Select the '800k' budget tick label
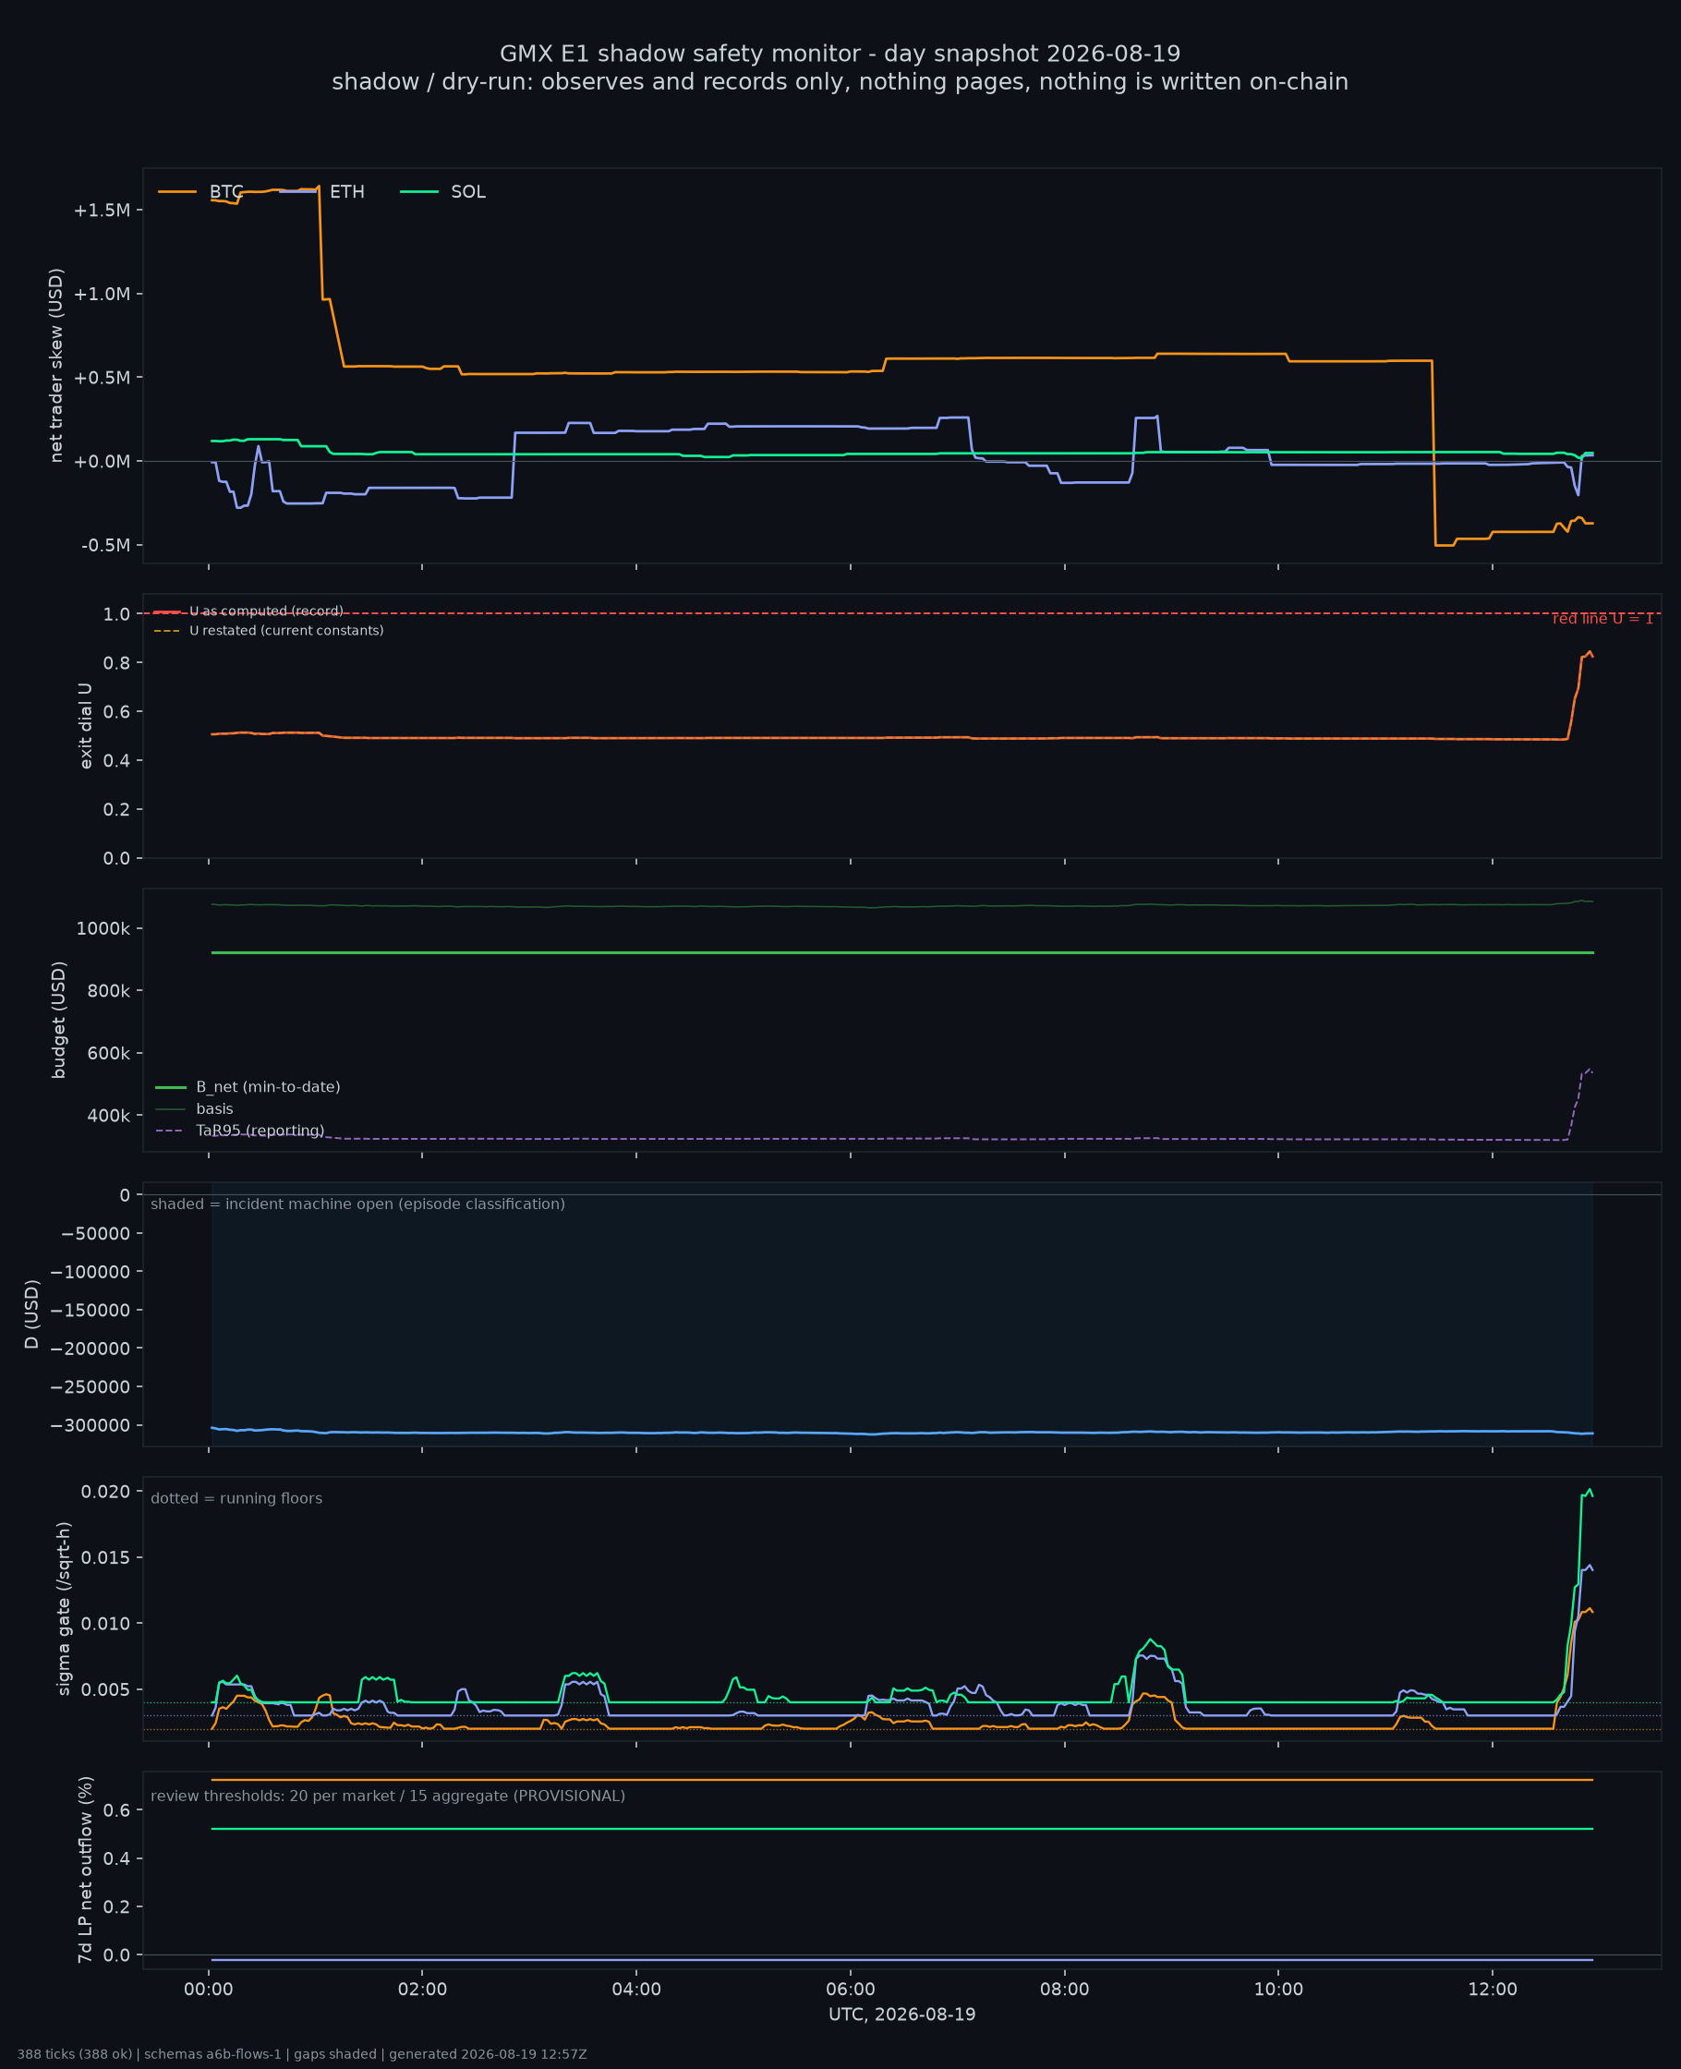Screen dimensions: 1681x2069 [x=108, y=990]
